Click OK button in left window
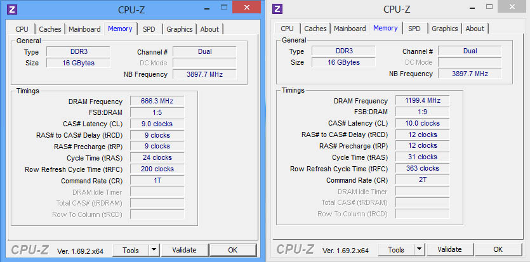Screen dimensions: 530x262 [232, 250]
